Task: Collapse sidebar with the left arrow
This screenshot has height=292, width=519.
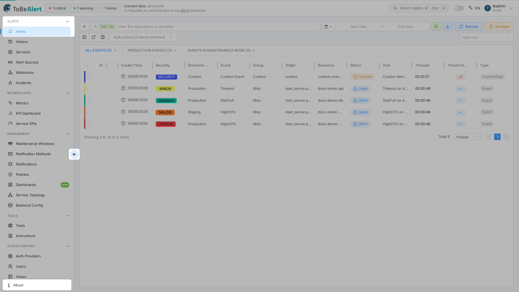Action: (74, 154)
